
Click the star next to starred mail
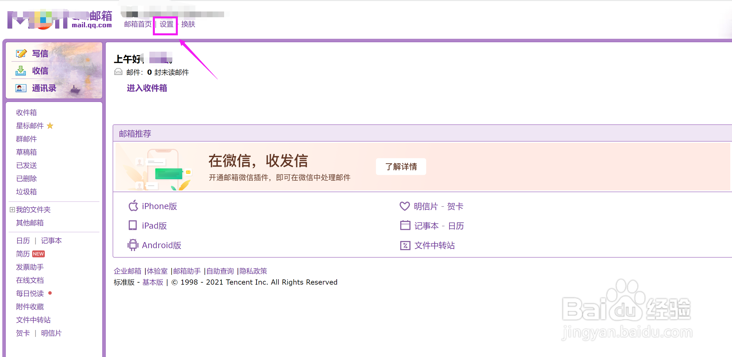tap(50, 126)
